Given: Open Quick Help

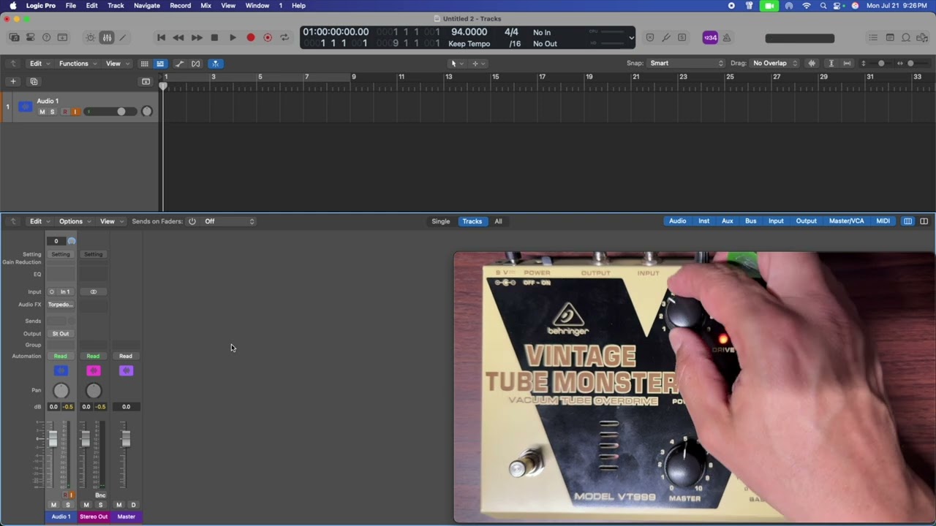Looking at the screenshot, I should [47, 37].
